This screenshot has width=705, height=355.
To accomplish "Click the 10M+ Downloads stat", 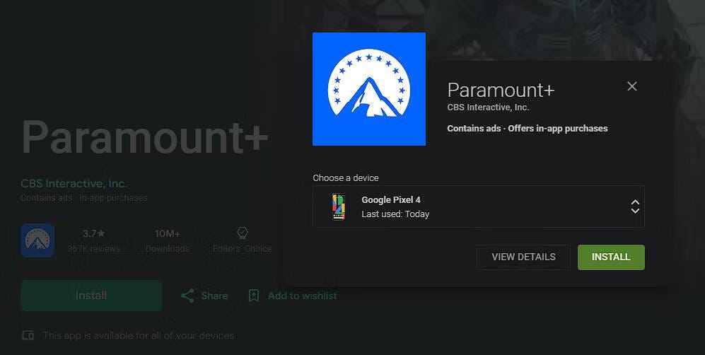I will point(168,241).
